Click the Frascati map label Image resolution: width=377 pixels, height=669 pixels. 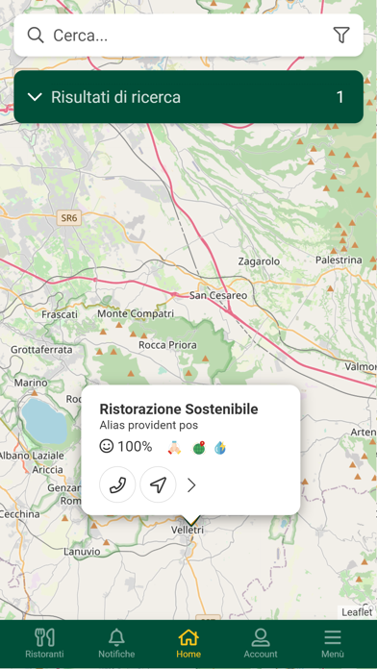point(60,314)
